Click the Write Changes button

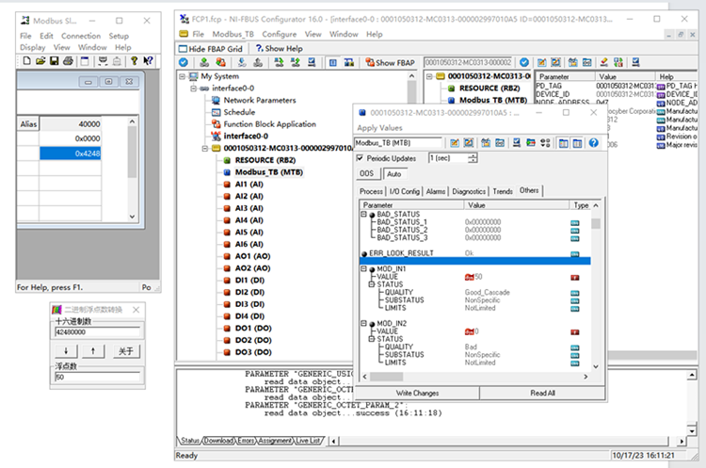point(417,394)
